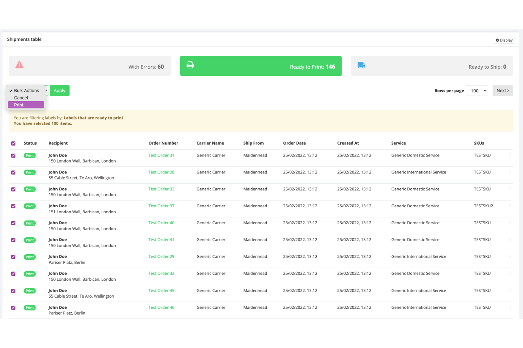The height and width of the screenshot is (348, 523).
Task: Uncheck the checkbox for Test Order 31
Action: tap(13, 155)
